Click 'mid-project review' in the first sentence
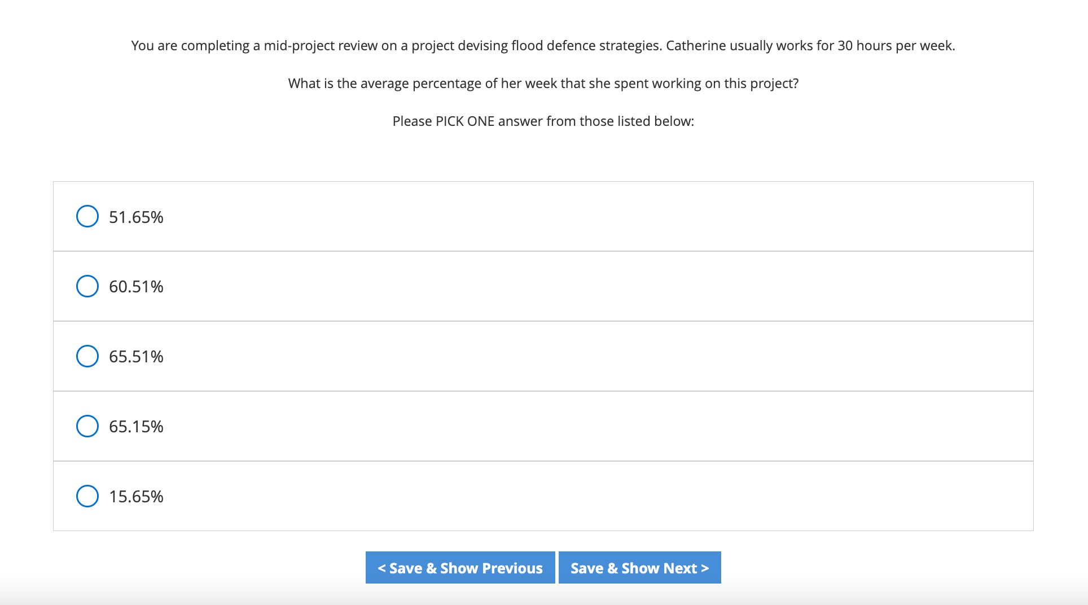The image size is (1088, 605). pos(321,46)
